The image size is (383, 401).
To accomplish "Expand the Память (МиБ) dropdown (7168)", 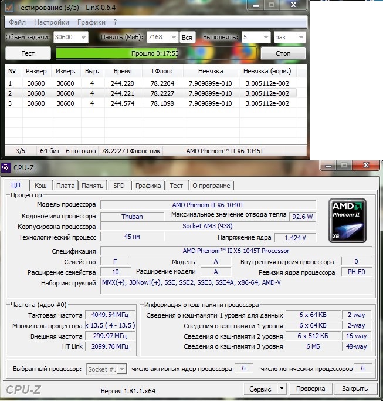I will (x=174, y=38).
